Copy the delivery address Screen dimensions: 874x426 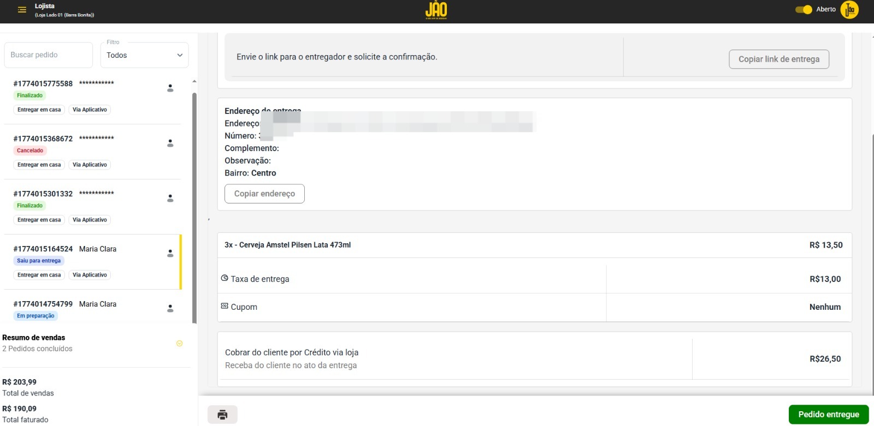(264, 194)
